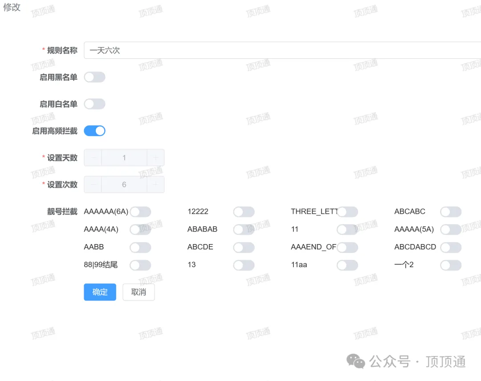
Task: Turn on the 一个2 rule switch
Action: (x=451, y=265)
